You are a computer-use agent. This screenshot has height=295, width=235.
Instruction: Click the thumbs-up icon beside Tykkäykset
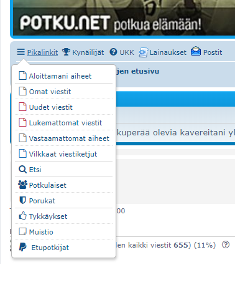point(22,216)
